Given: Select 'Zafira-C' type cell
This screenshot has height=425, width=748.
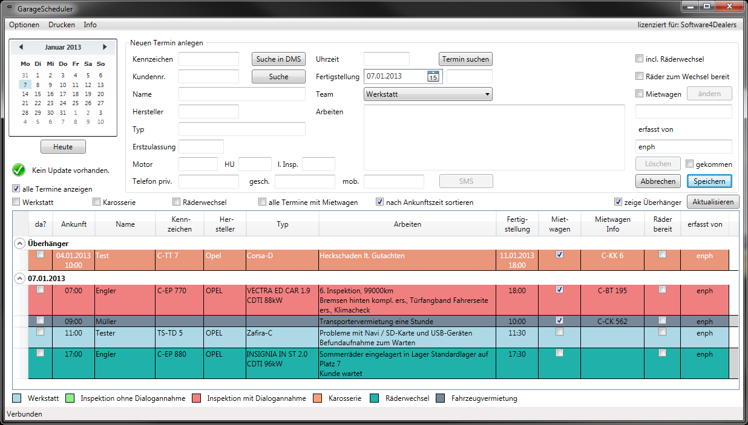Looking at the screenshot, I should click(x=283, y=337).
